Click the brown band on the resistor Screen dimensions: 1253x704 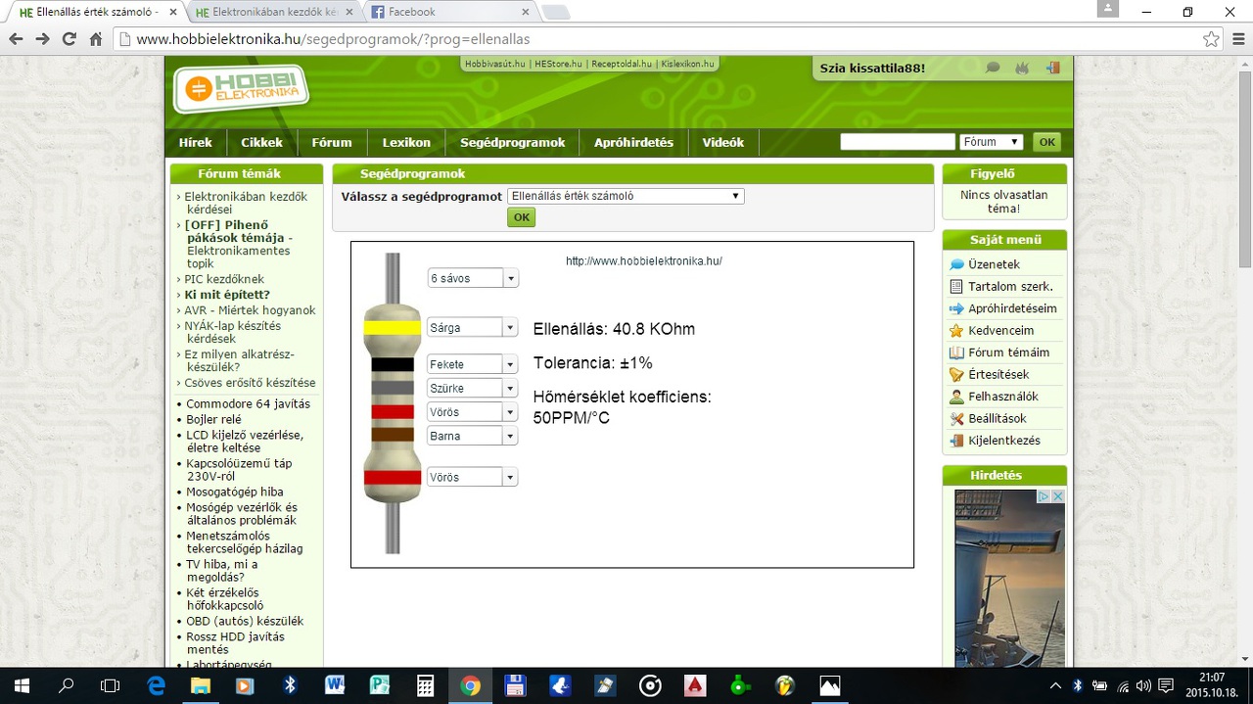click(393, 435)
